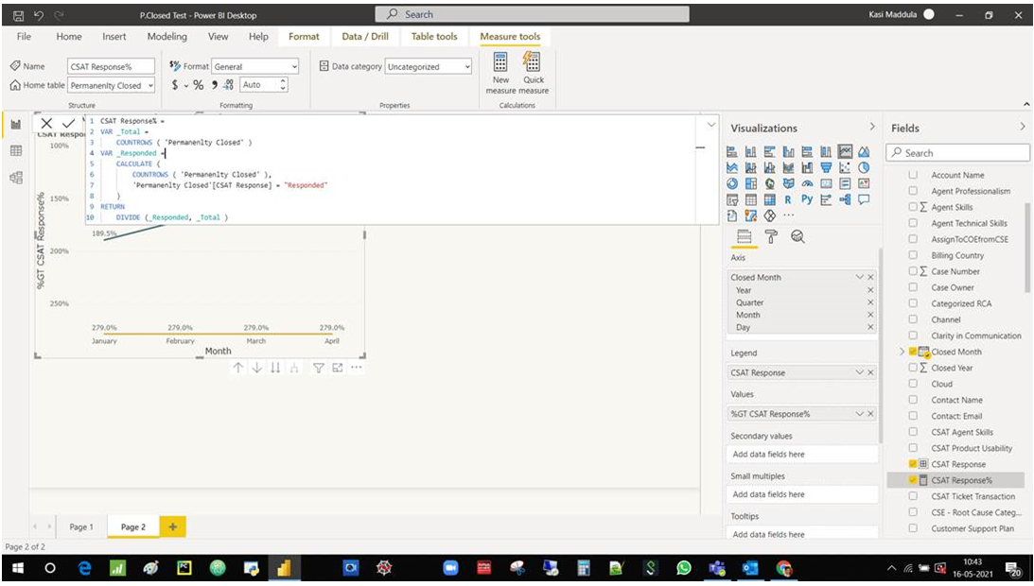The height and width of the screenshot is (586, 1034).
Task: Open the %GT CSAT Response% value dropdown arrow
Action: [x=859, y=414]
